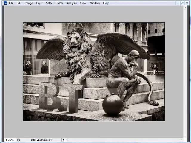
Task: Click the small icon beside the zoom percentage
Action: [18, 140]
